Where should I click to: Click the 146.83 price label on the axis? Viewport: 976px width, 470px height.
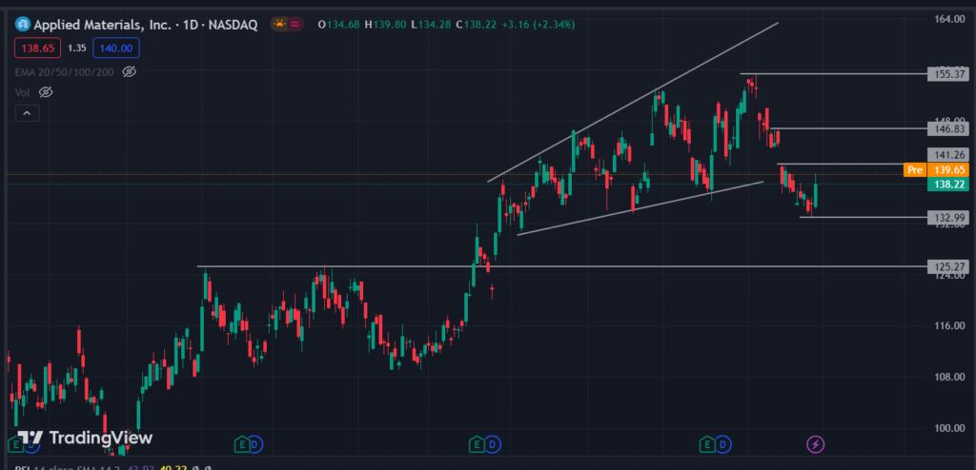[x=948, y=128]
